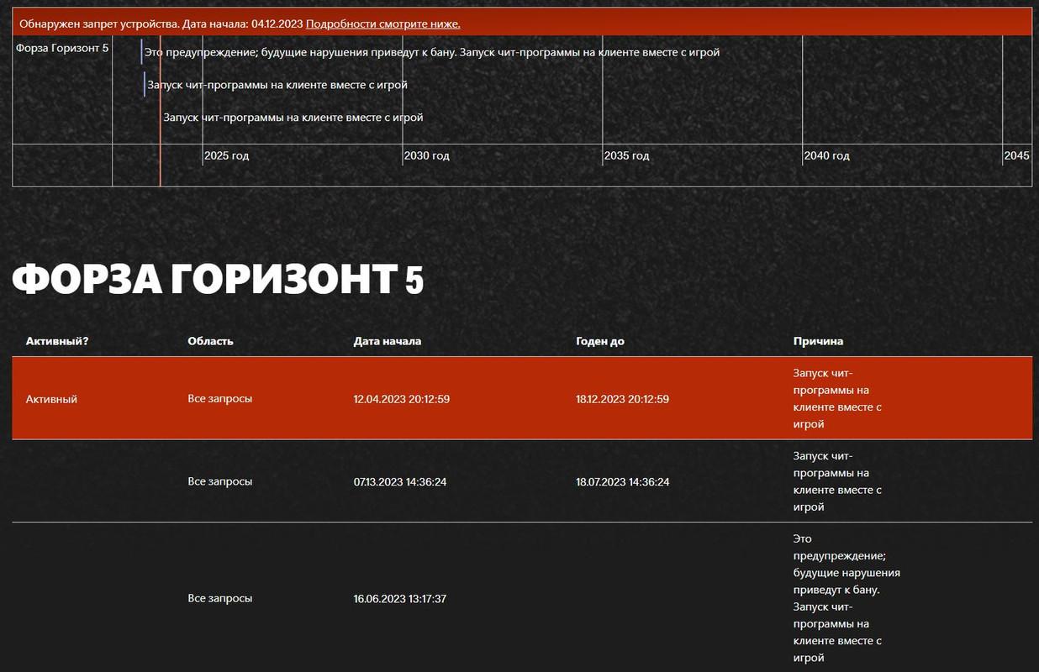
Task: Click the '2035 год' timeline axis label
Action: 627,155
